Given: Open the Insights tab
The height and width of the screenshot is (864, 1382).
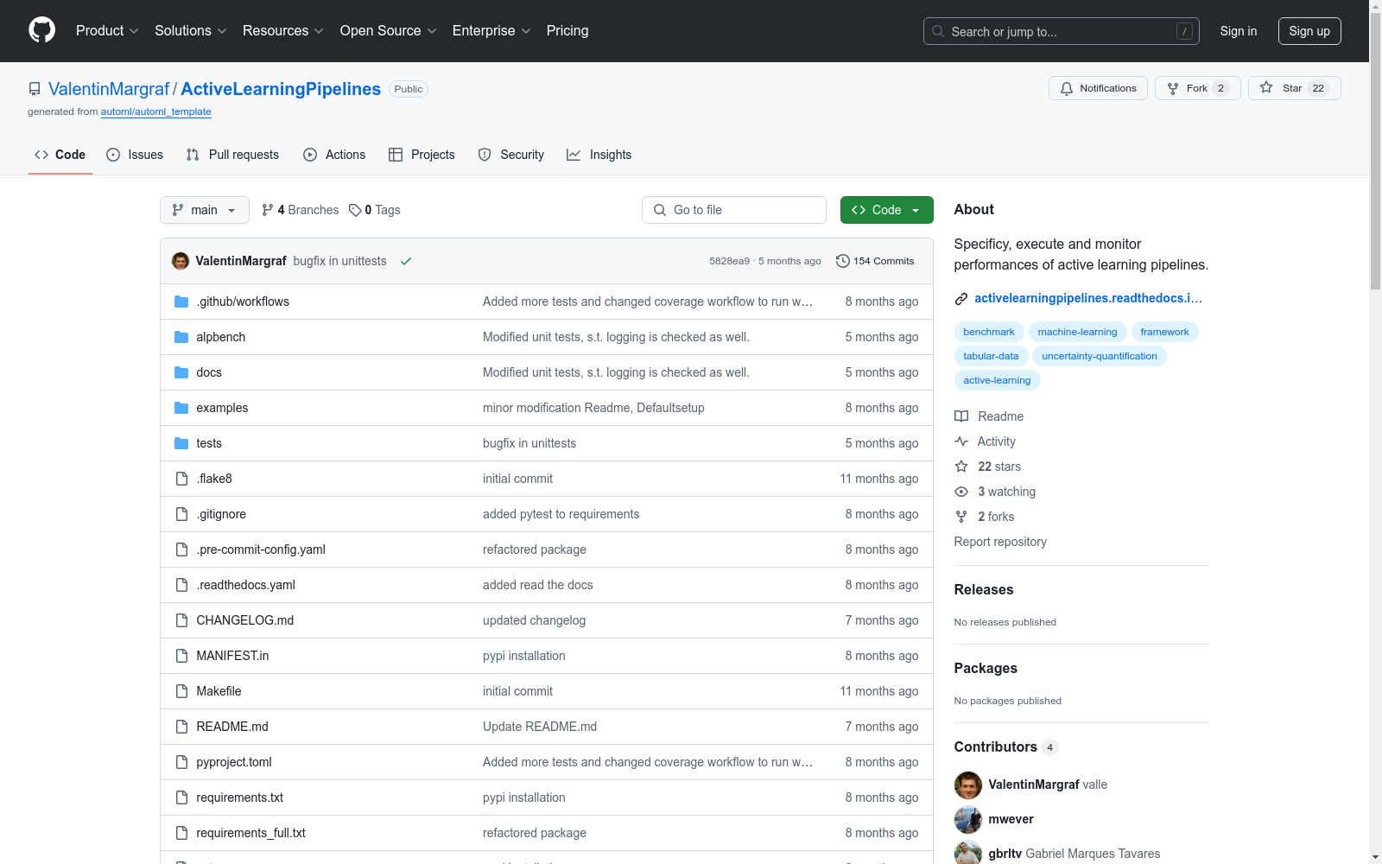Looking at the screenshot, I should pyautogui.click(x=599, y=155).
